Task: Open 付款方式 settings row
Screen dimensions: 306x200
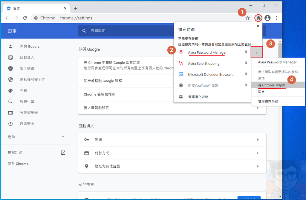Action: [x=172, y=153]
